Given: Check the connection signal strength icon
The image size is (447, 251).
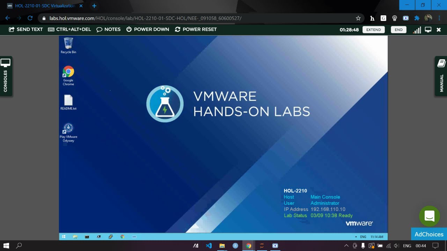Looking at the screenshot, I should tap(417, 30).
